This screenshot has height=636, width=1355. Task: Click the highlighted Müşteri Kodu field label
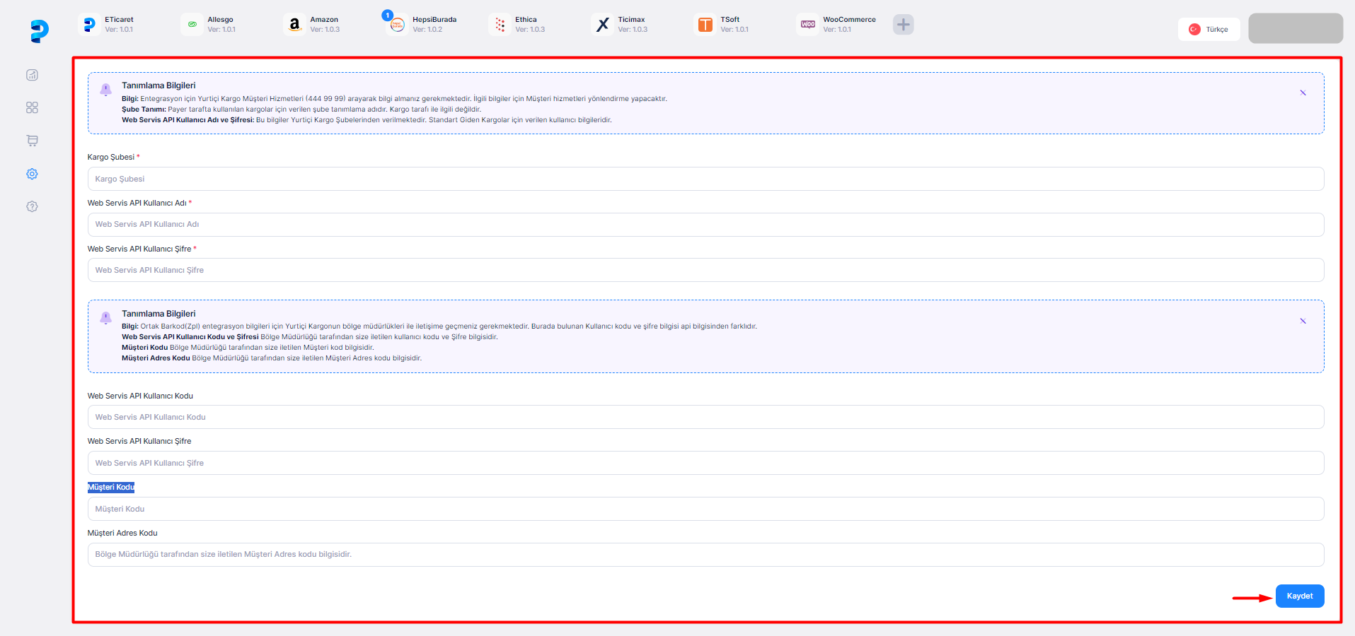coord(111,487)
